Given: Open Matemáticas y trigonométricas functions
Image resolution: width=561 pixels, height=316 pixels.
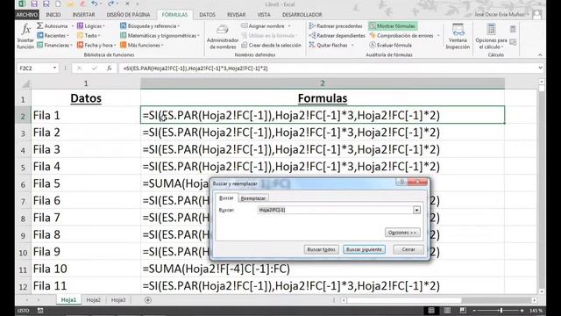Looking at the screenshot, I should click(x=160, y=35).
